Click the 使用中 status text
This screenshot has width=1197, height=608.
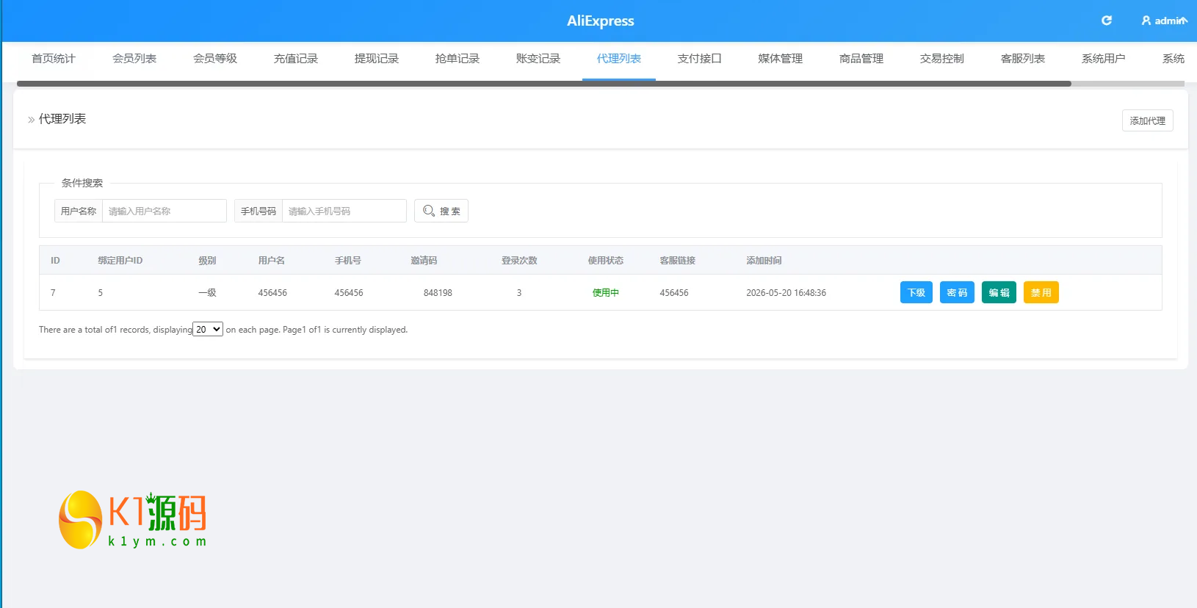point(606,293)
